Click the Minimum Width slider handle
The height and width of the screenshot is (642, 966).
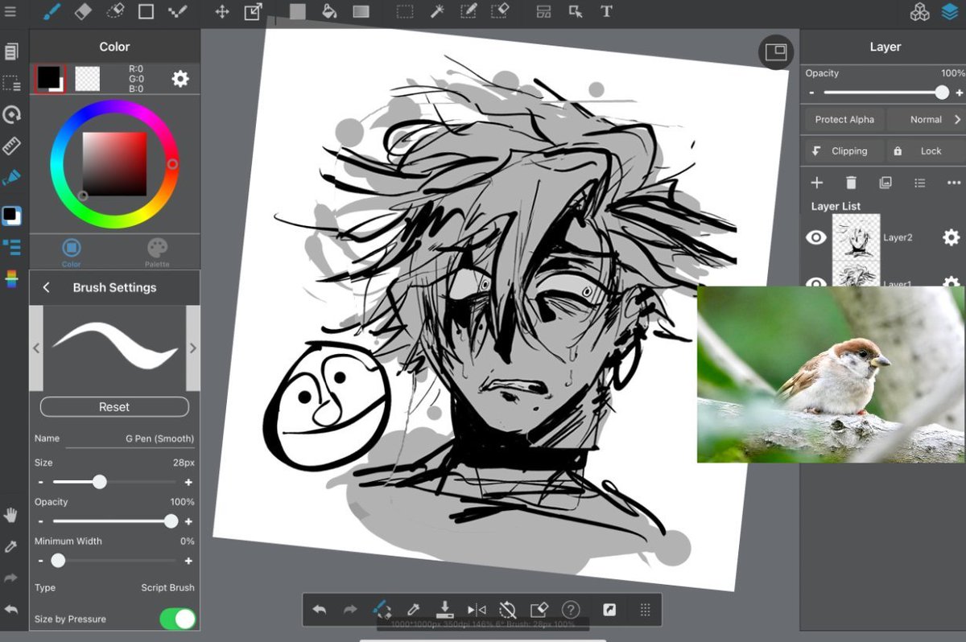tap(58, 561)
